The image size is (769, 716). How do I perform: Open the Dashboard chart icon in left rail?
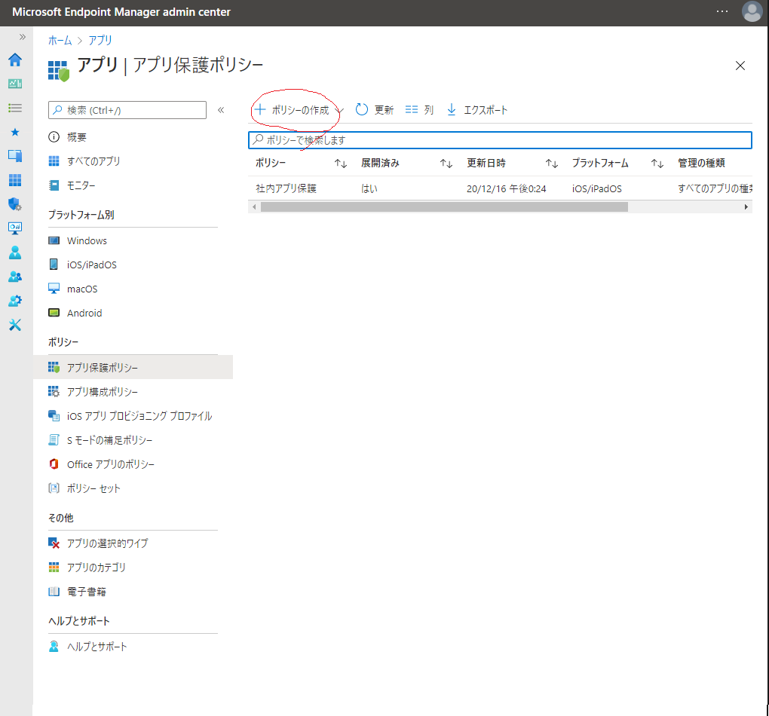(x=15, y=84)
